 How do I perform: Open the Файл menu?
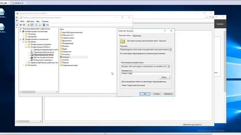coord(22,21)
